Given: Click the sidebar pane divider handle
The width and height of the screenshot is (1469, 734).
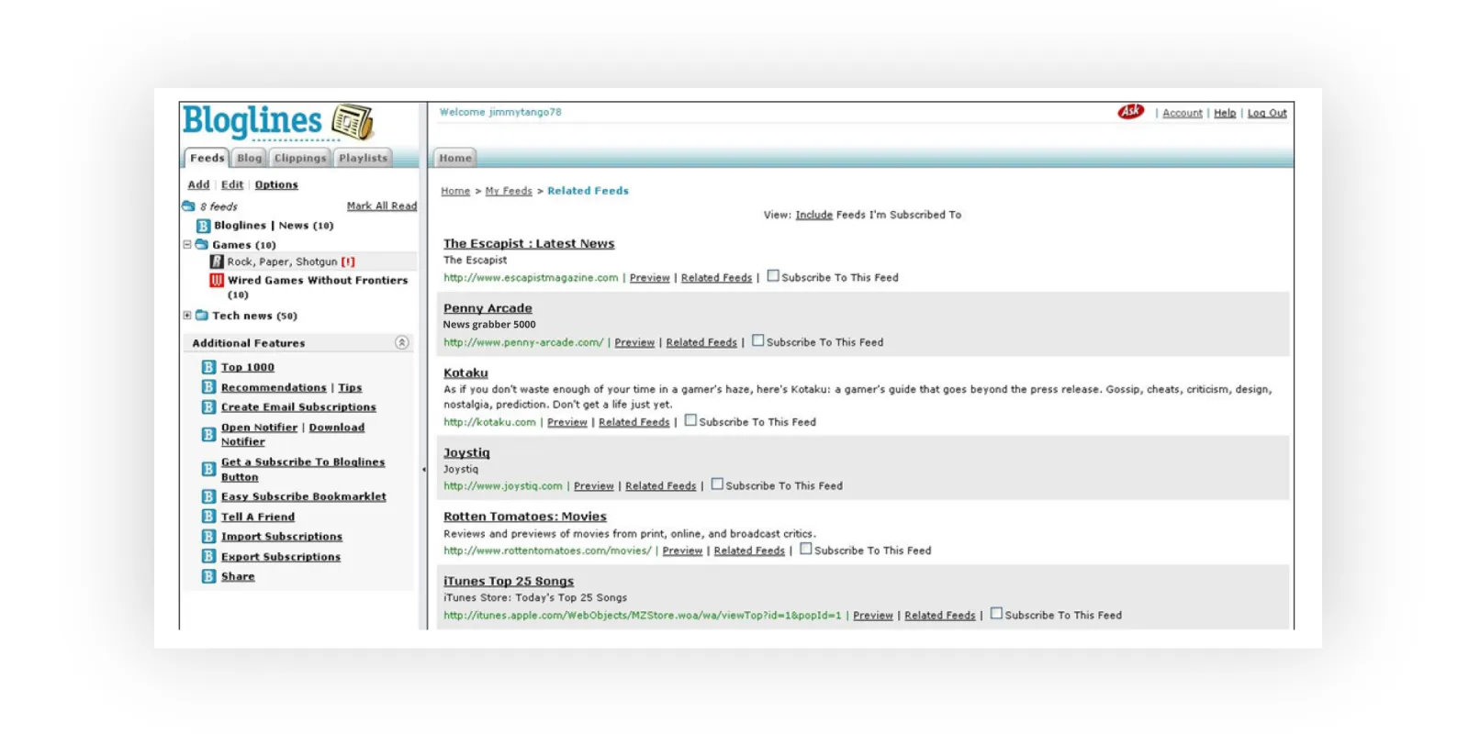Looking at the screenshot, I should pos(423,470).
